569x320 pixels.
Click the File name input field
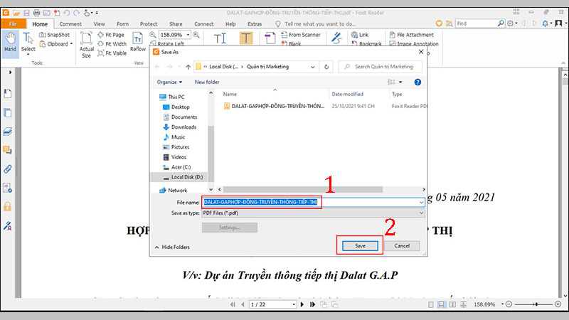click(313, 202)
